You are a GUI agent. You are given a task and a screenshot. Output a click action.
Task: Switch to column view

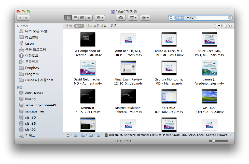pyautogui.click(x=82, y=18)
